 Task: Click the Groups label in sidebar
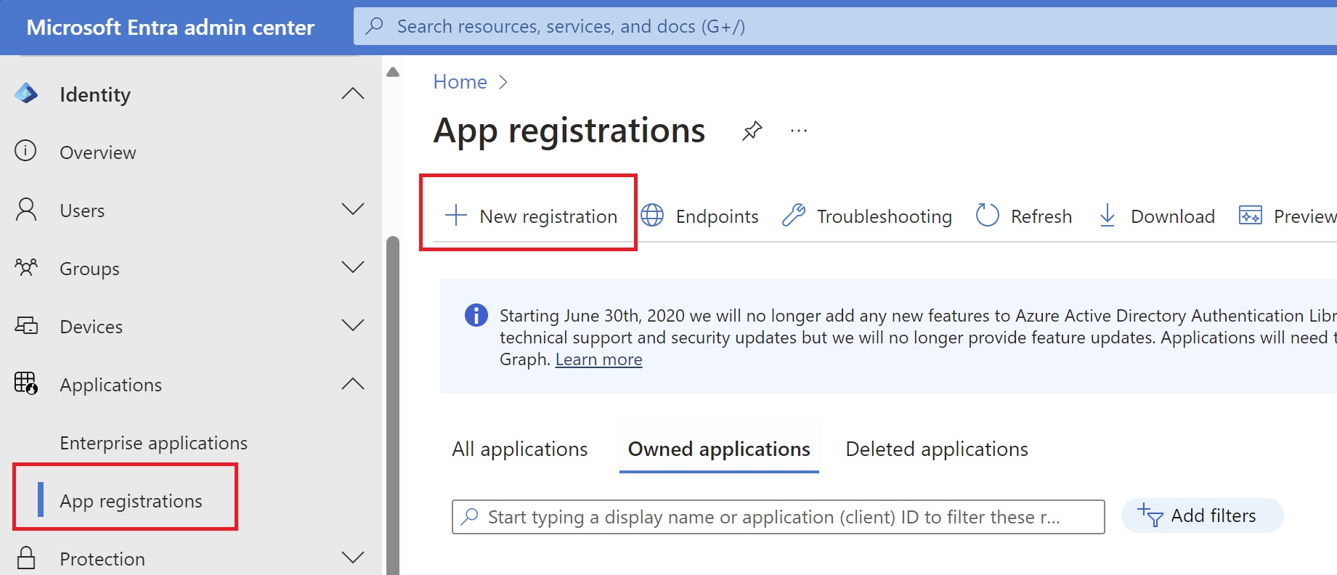[89, 269]
